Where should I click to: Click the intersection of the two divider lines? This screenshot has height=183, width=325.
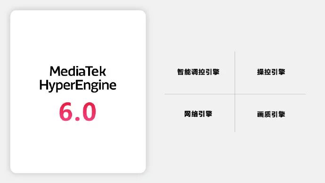(235, 94)
